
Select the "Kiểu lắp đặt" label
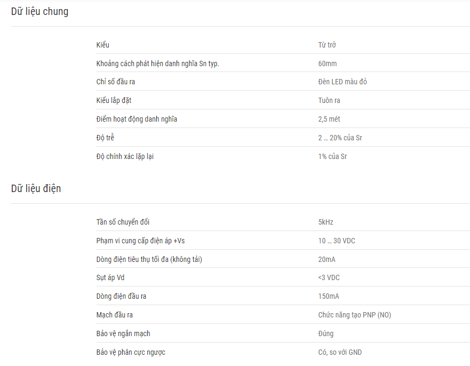pyautogui.click(x=114, y=100)
